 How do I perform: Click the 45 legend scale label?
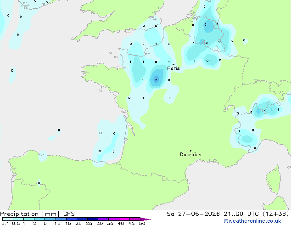pos(131,223)
